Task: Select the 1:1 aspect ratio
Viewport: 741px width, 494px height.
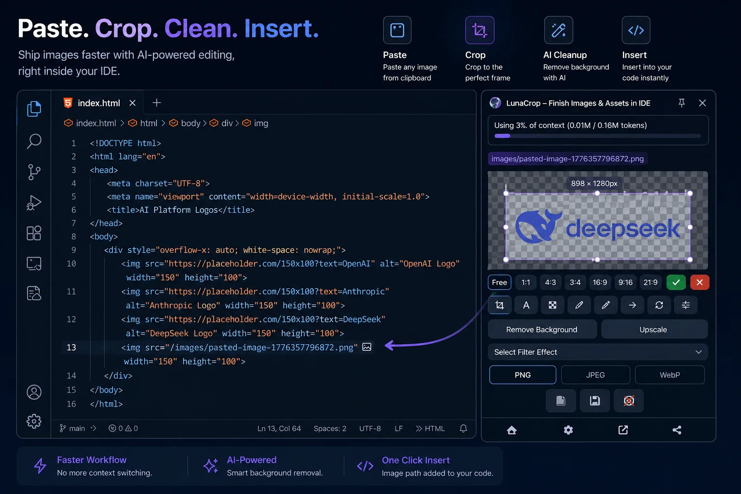Action: (525, 282)
